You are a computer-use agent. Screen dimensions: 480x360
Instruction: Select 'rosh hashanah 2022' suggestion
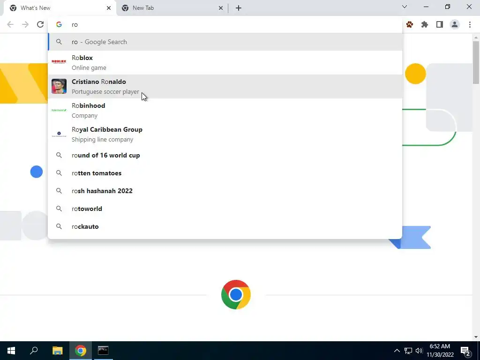pos(225,191)
